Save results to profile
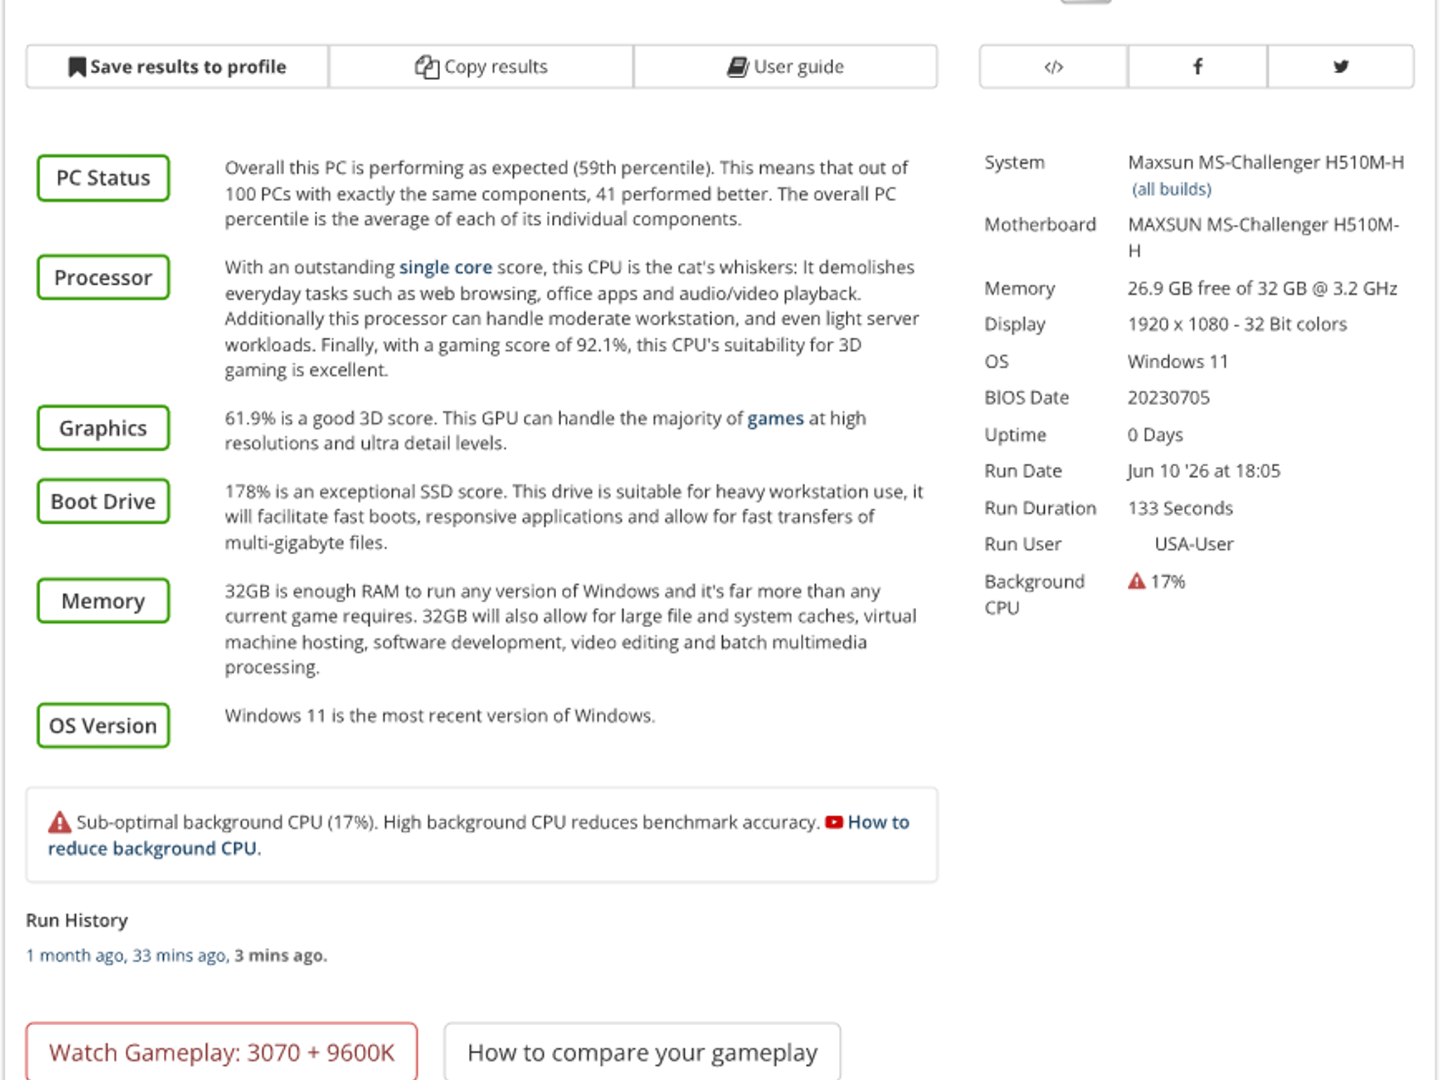The image size is (1440, 1080). click(177, 67)
